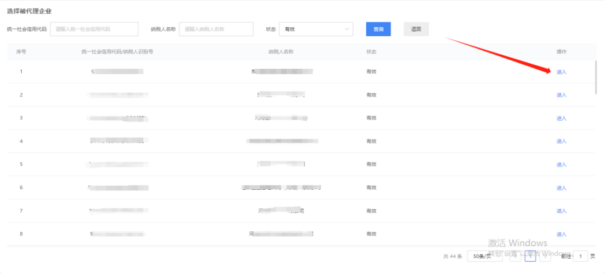Click the previous page arrow
Viewport: 604px width, 273px height.
[515, 256]
